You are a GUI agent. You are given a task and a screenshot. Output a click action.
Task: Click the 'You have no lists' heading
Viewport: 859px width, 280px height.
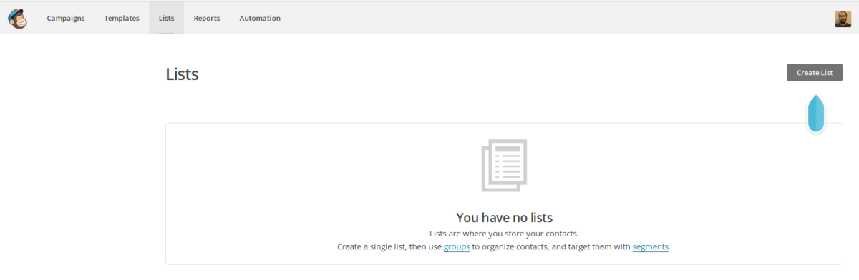point(505,218)
